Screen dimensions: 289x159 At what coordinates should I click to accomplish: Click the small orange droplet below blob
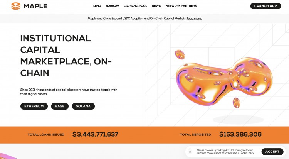[x=236, y=103]
